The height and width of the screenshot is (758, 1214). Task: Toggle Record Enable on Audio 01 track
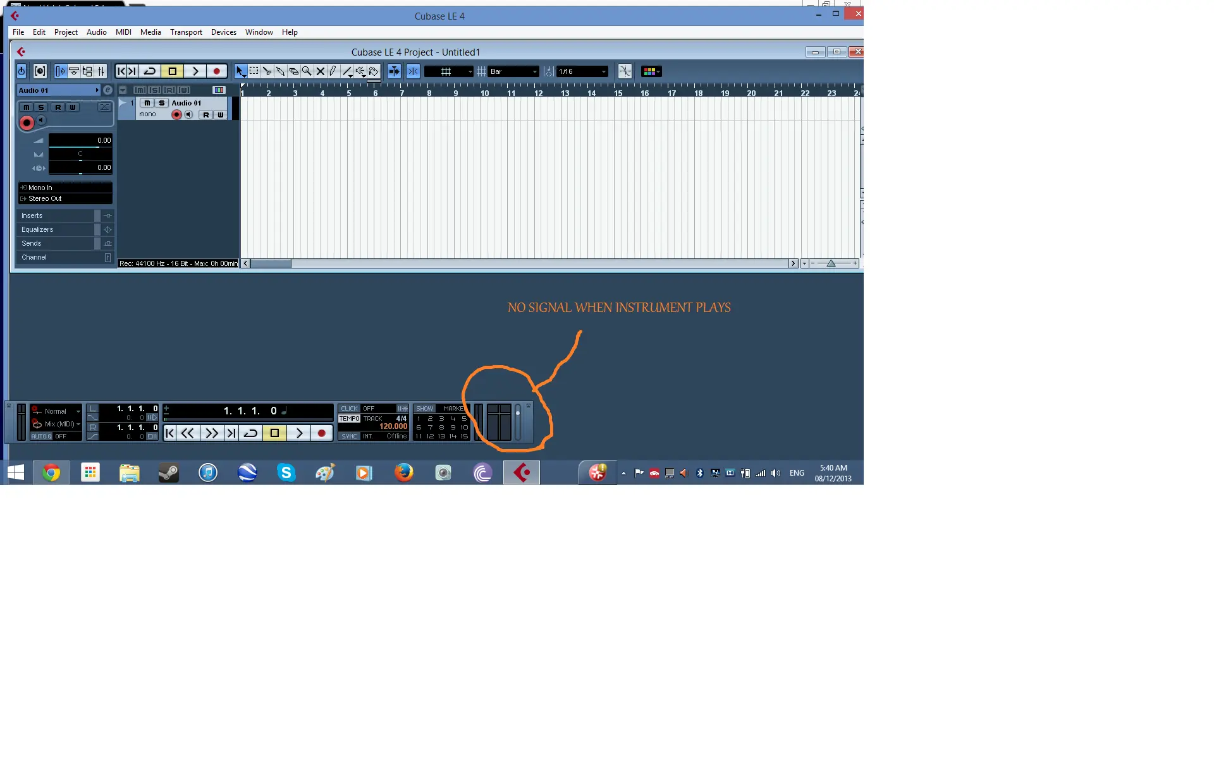click(x=176, y=114)
